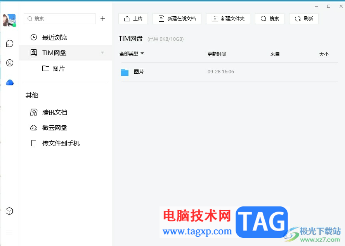Open the chat messages icon in sidebar
The width and height of the screenshot is (345, 246).
point(9,43)
